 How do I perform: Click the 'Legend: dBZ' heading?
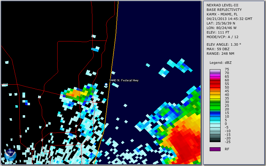[220, 63]
